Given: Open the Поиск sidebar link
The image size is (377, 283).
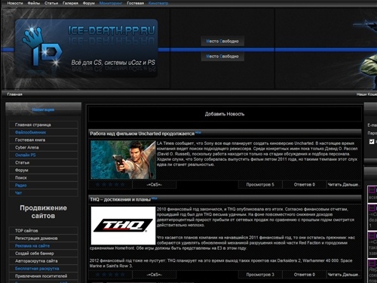Looking at the screenshot, I should [x=44, y=177].
